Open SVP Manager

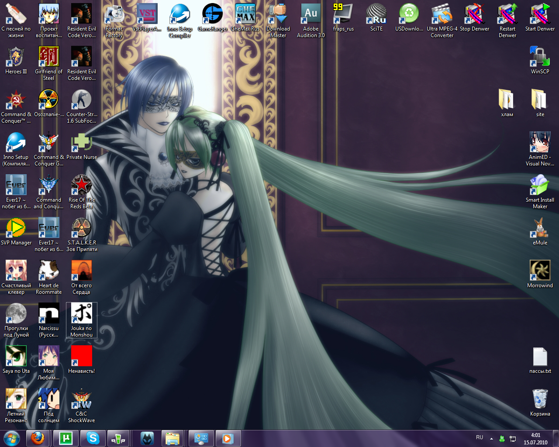(x=16, y=232)
